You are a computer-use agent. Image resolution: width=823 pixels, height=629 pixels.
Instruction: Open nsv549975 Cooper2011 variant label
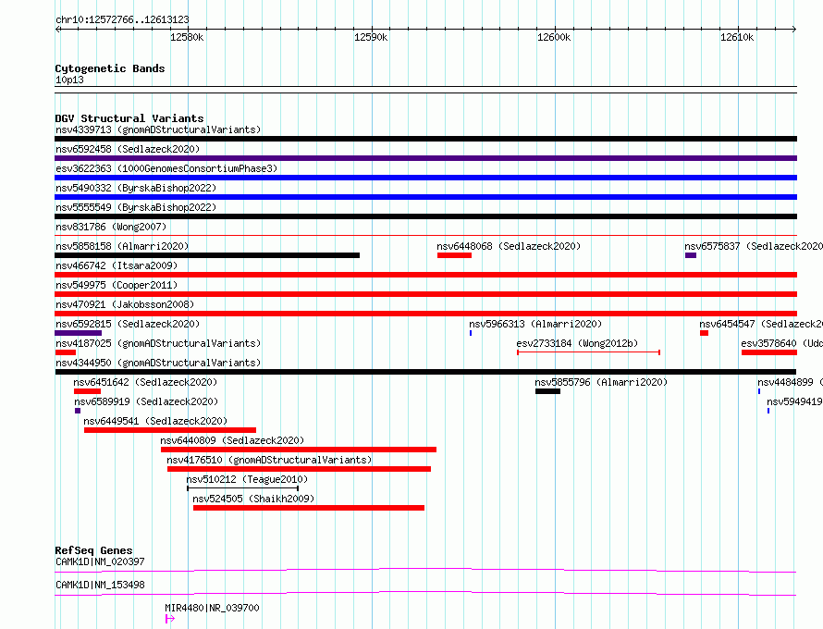(117, 285)
